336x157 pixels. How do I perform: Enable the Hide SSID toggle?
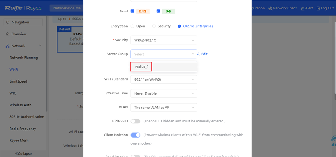pyautogui.click(x=135, y=121)
